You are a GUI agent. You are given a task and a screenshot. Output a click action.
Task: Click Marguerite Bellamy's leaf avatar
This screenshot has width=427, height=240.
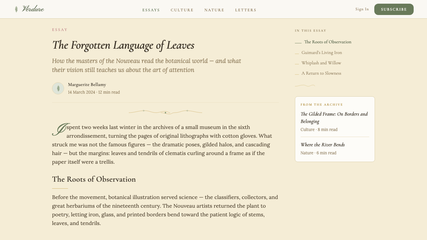58,88
